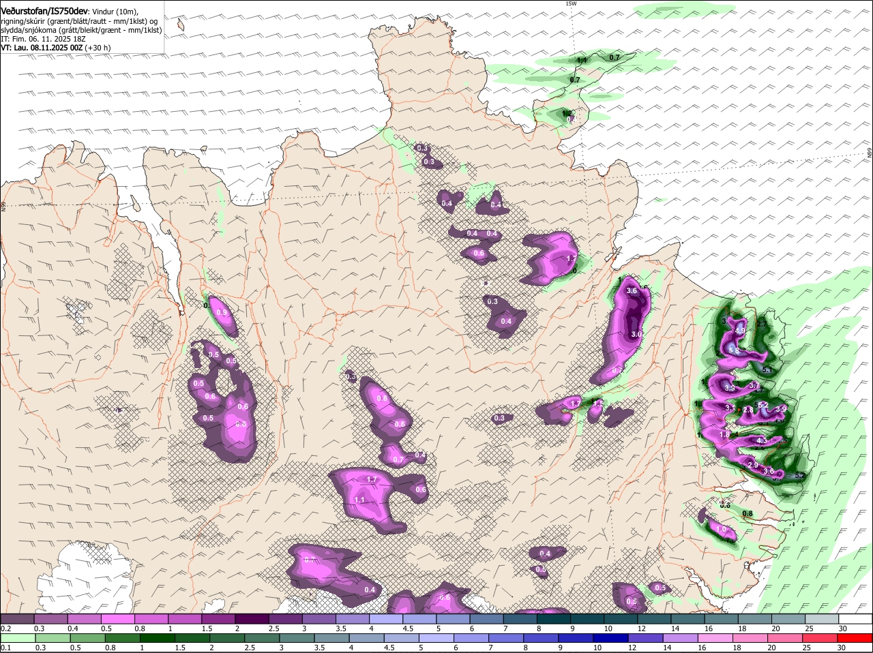Viewport: 873px width, 653px height.
Task: Pick snow scale swatch between 9 and 10
Action: (586, 618)
